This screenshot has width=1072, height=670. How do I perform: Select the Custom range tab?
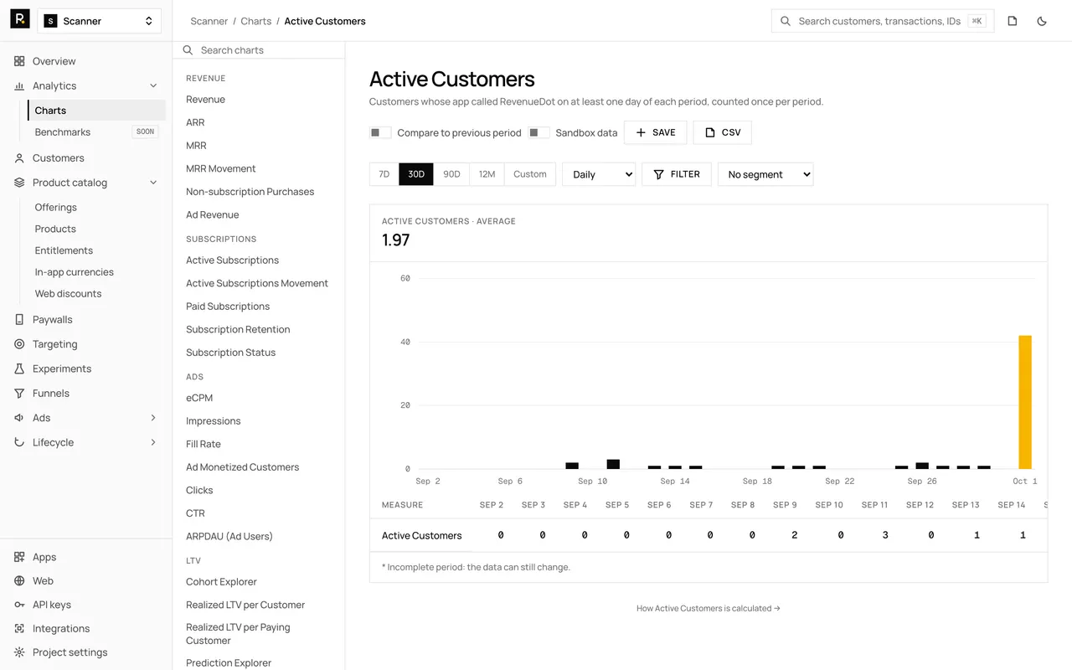pyautogui.click(x=530, y=174)
